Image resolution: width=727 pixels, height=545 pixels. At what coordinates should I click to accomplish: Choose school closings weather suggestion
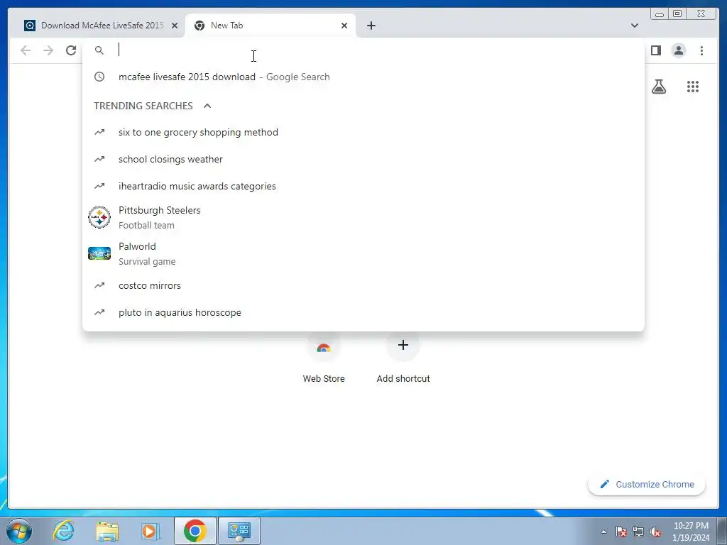click(363, 160)
